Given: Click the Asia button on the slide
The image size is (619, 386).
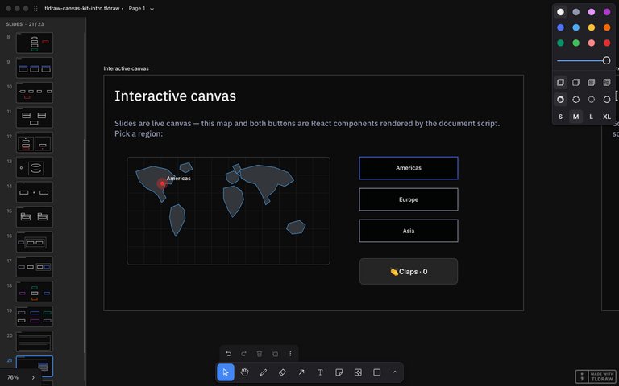Looking at the screenshot, I should point(409,231).
